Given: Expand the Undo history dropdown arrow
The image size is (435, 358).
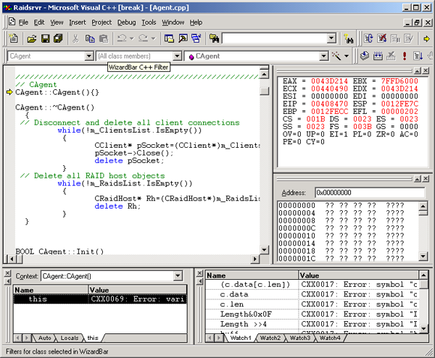Looking at the screenshot, I should (x=132, y=38).
